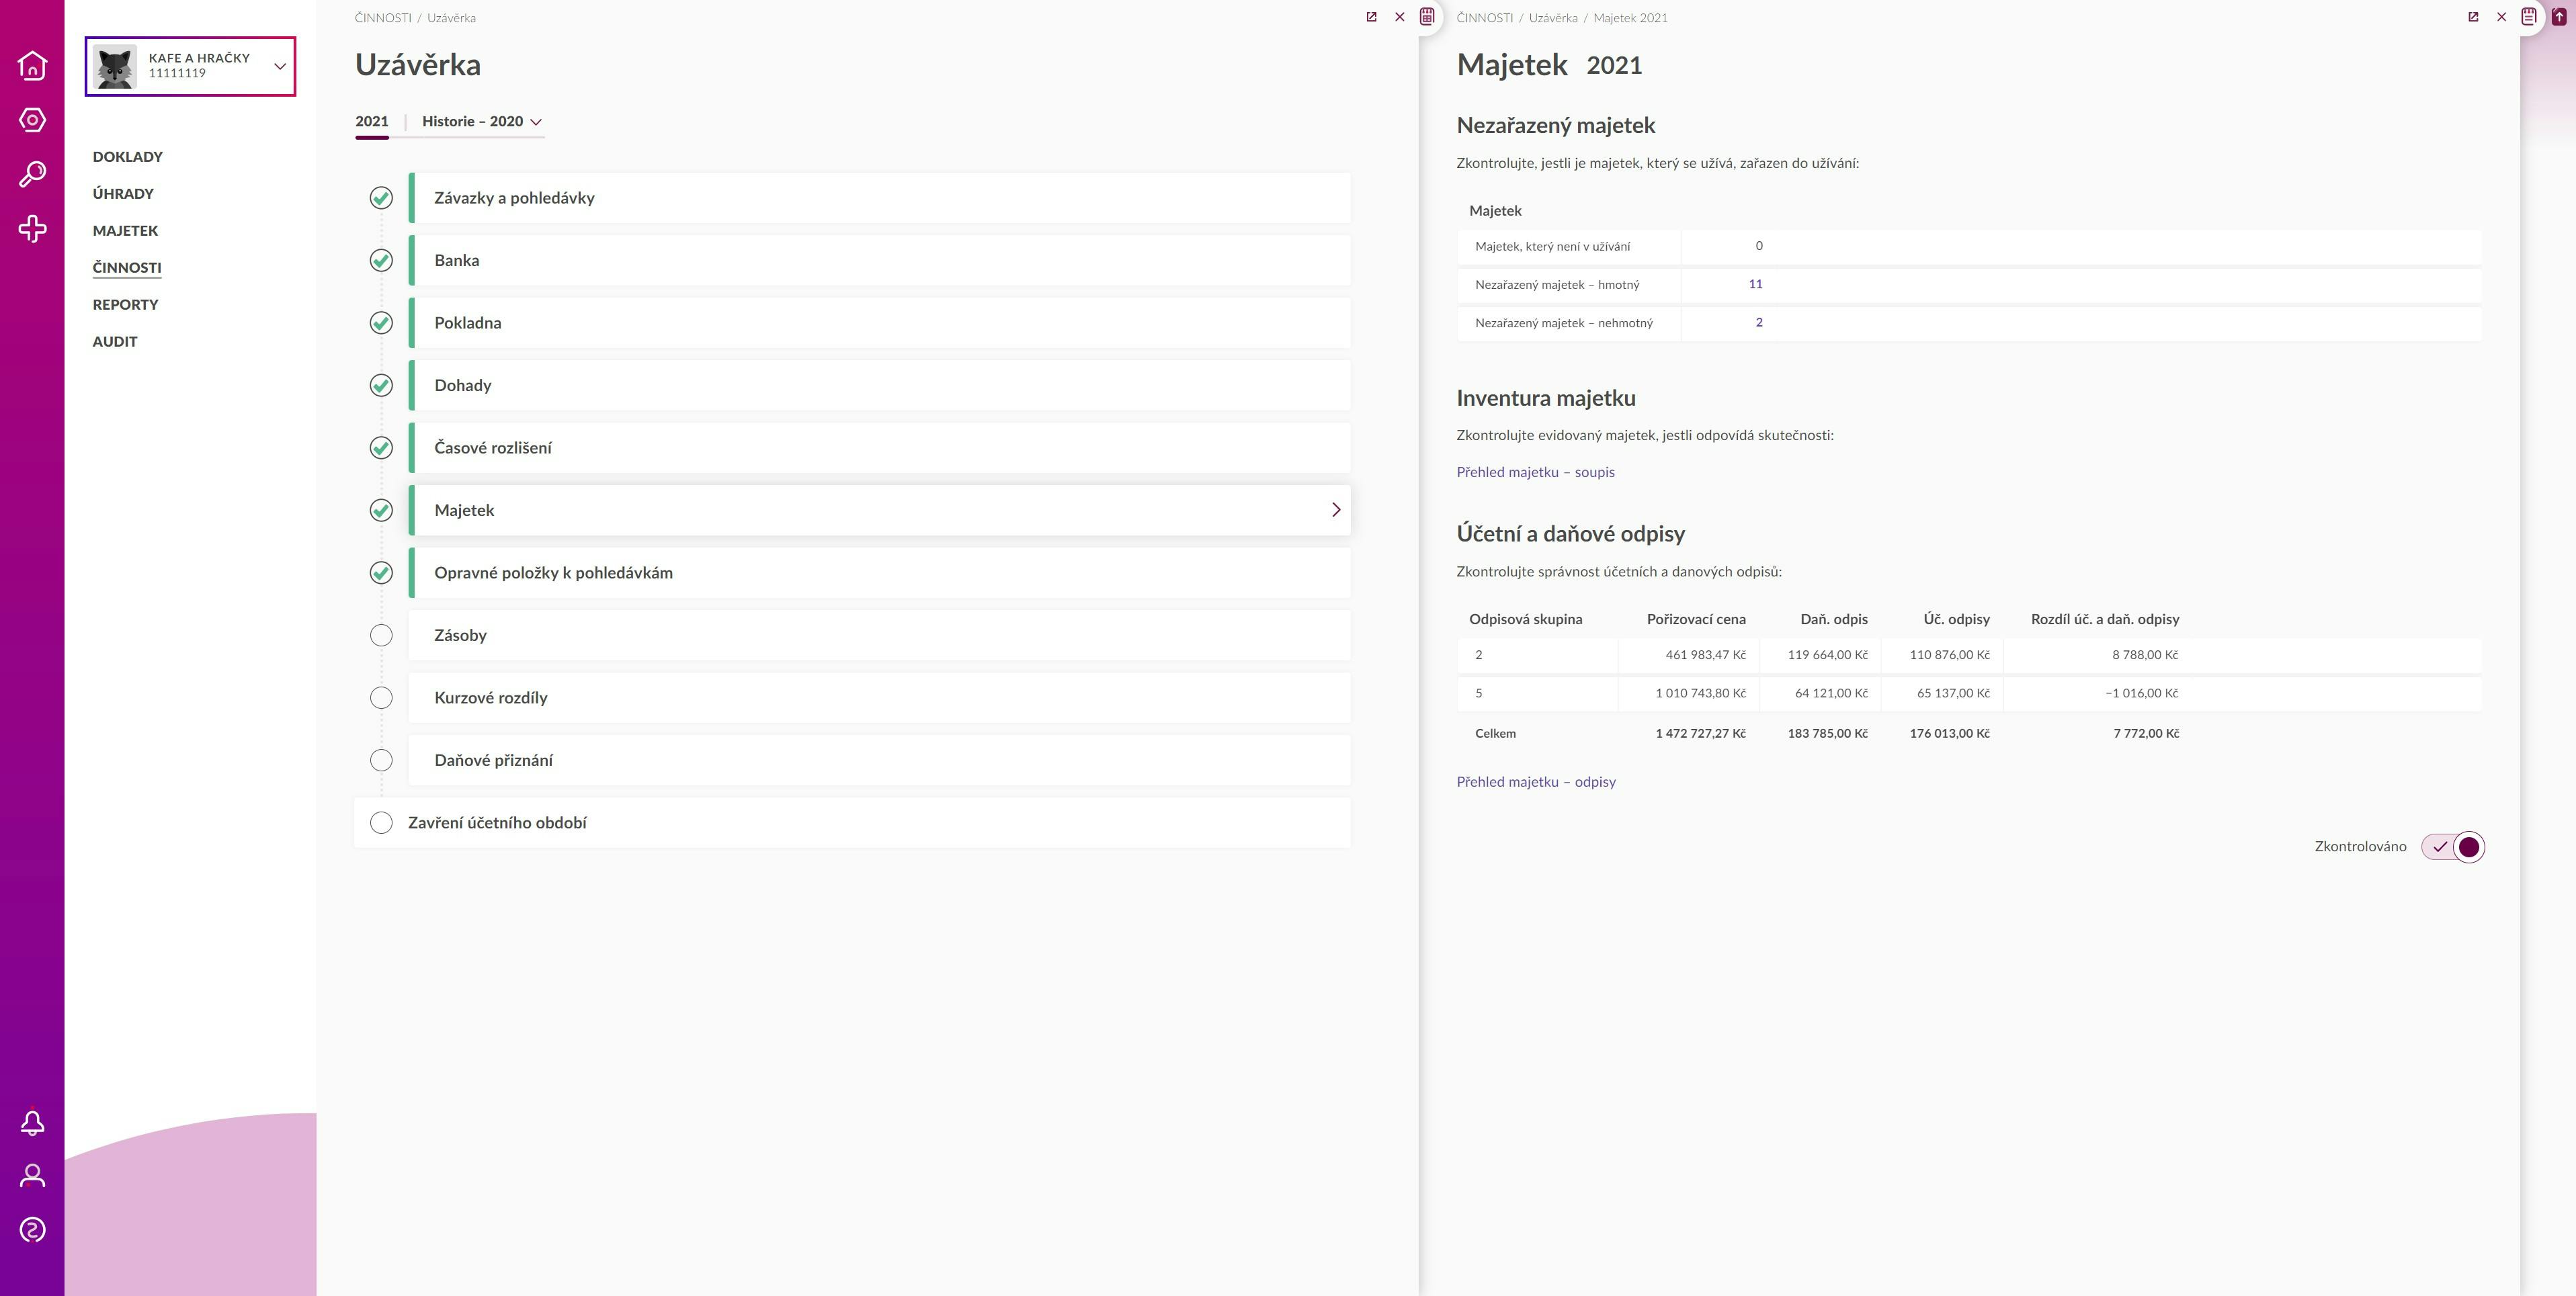Select odpisová skupina 2 row
The image size is (2576, 1296).
pos(1968,655)
